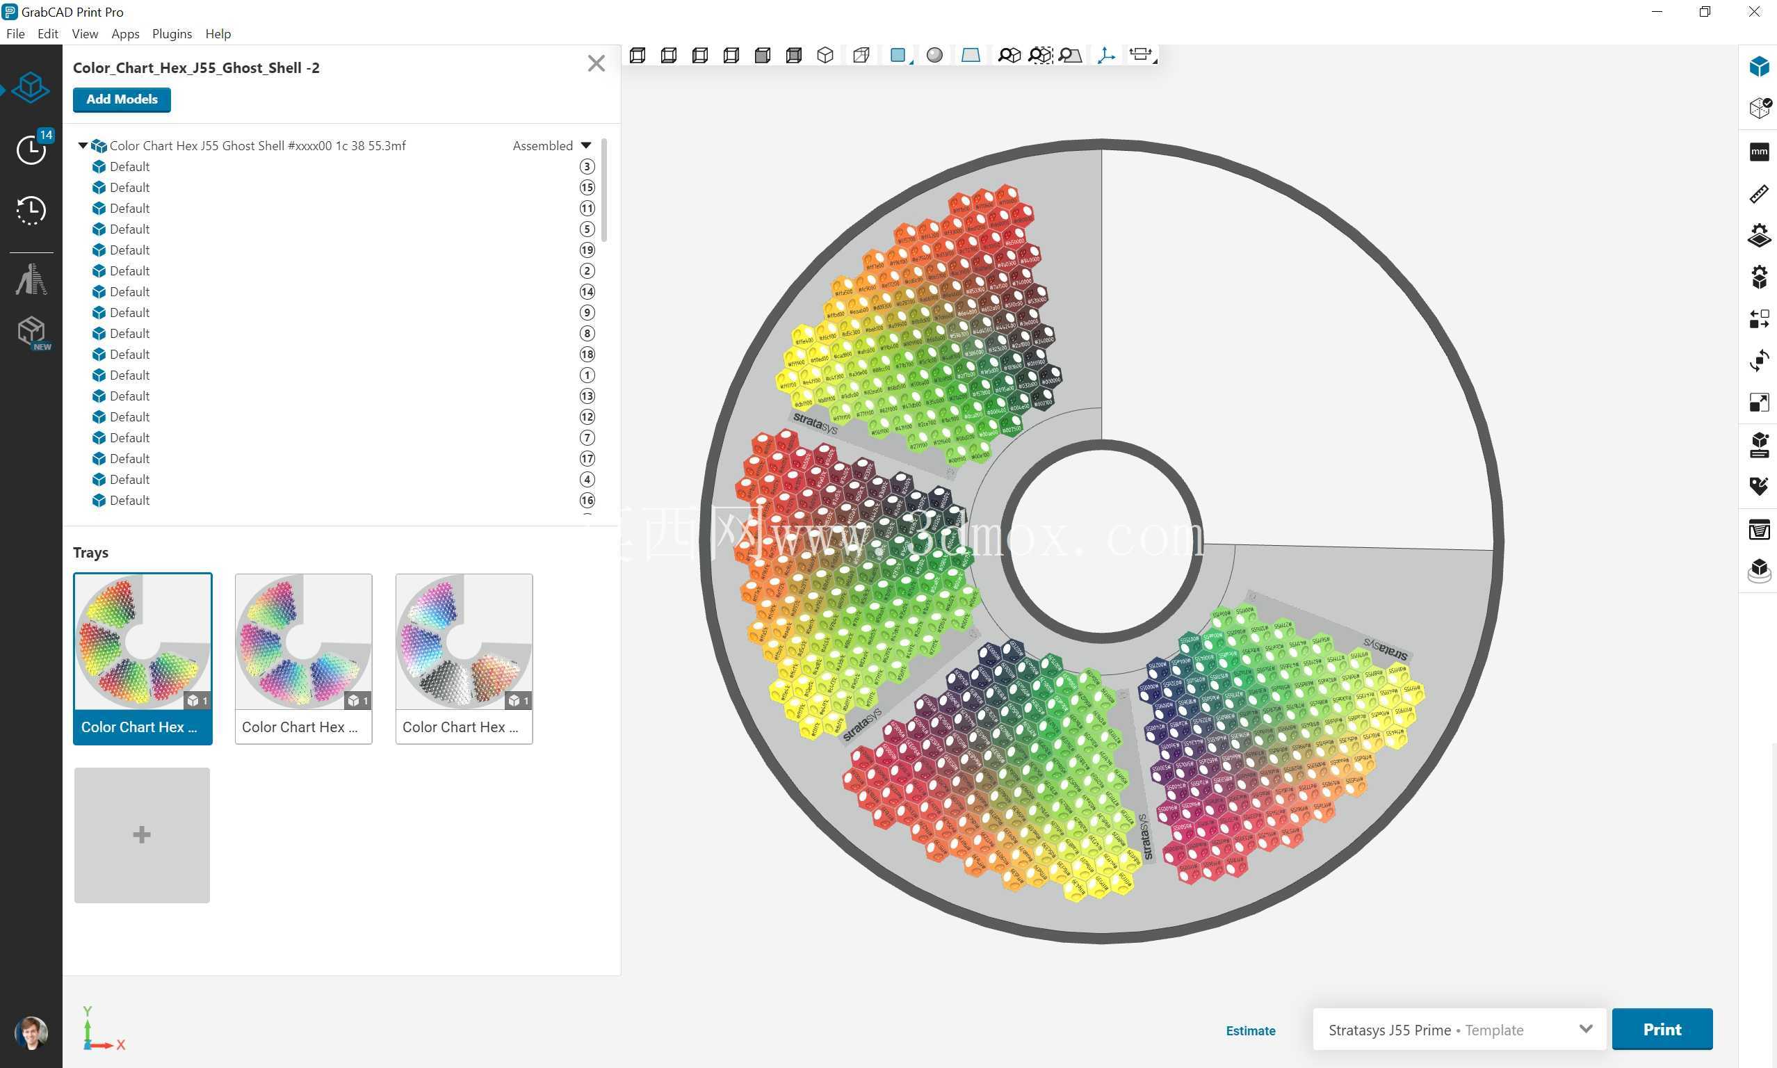Viewport: 1777px width, 1068px height.
Task: Open the Schedule view with 14 badge
Action: 32,148
